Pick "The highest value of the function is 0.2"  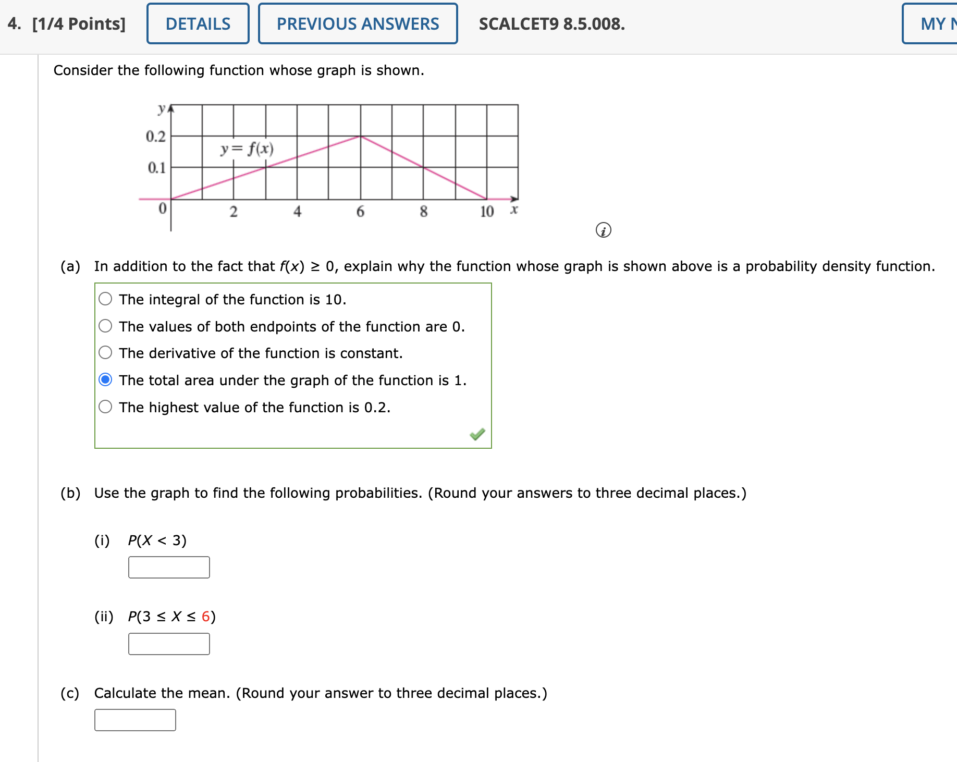(x=105, y=407)
